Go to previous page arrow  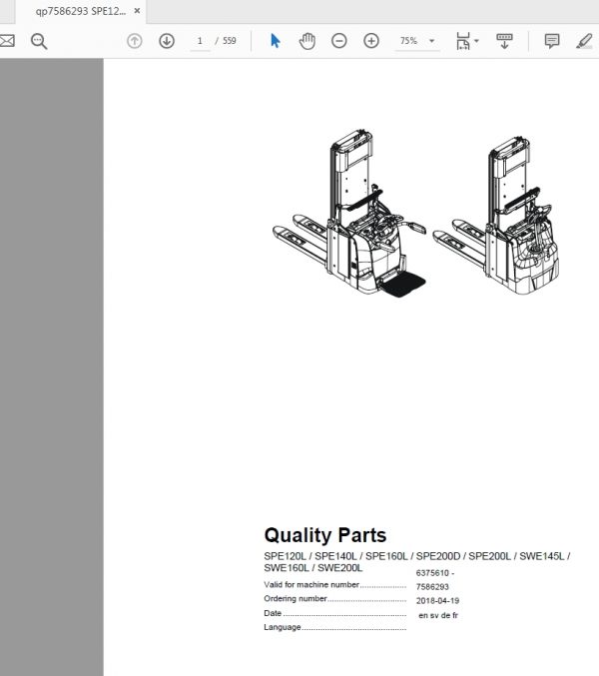tap(135, 41)
